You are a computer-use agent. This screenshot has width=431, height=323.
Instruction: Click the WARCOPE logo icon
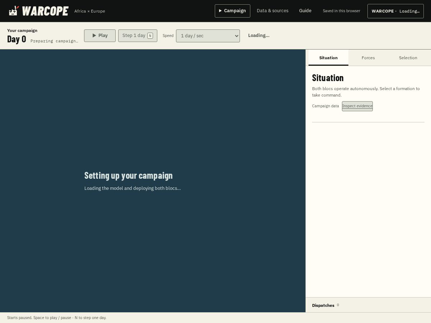[14, 11]
